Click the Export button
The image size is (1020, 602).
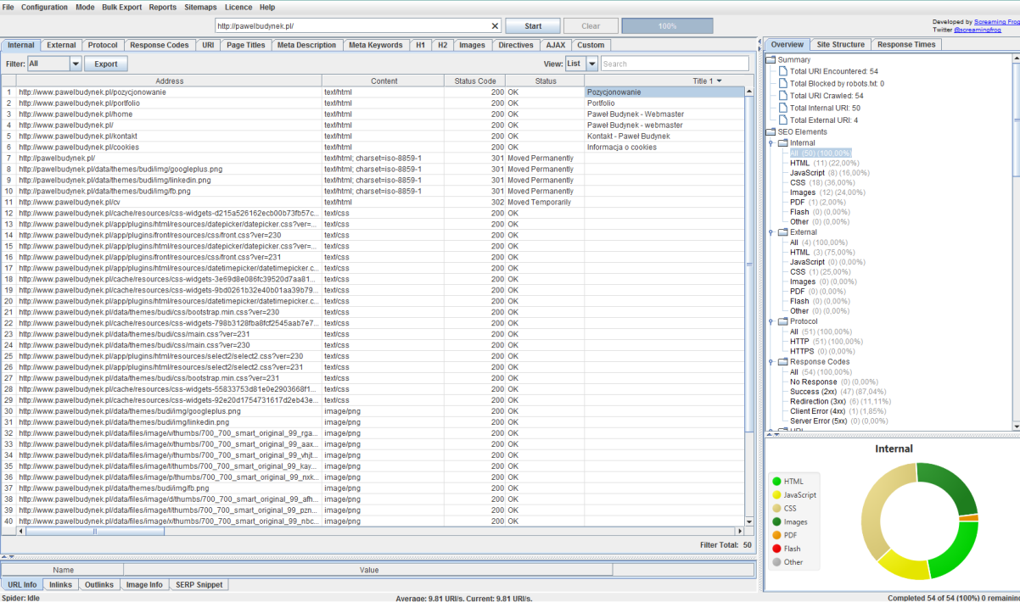[x=106, y=64]
